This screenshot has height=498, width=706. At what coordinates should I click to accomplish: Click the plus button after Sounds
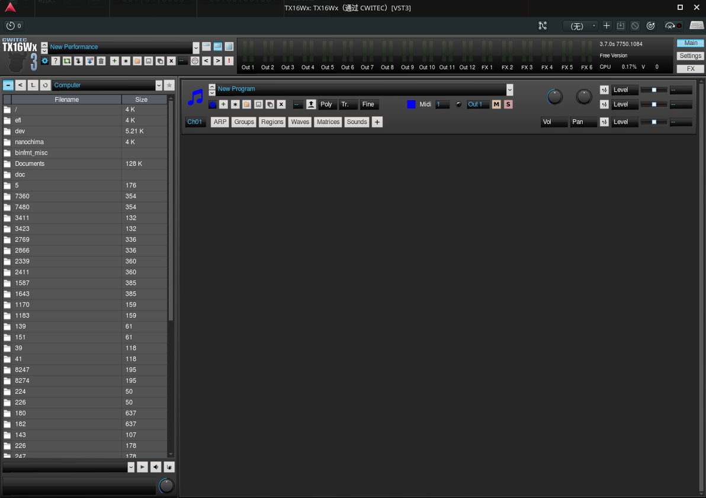click(377, 122)
